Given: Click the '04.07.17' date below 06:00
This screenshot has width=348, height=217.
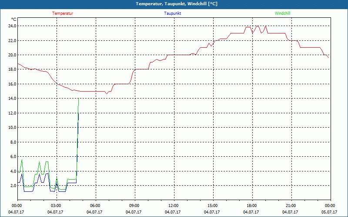Looking at the screenshot, I should click(94, 212).
